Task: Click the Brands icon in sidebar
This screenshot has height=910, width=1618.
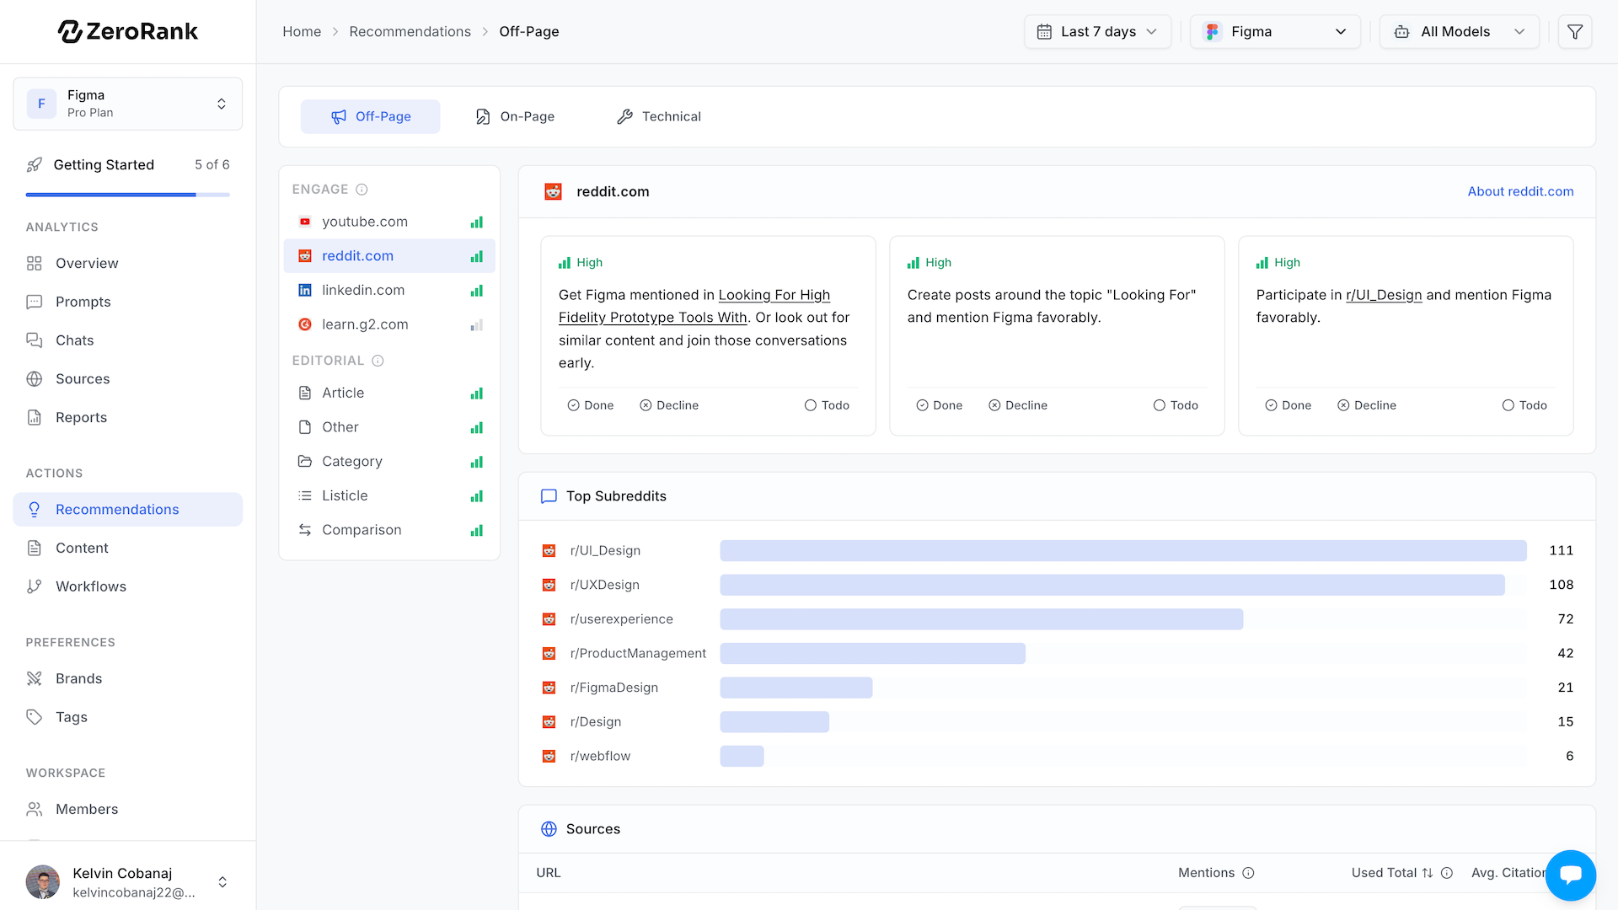Action: point(35,678)
